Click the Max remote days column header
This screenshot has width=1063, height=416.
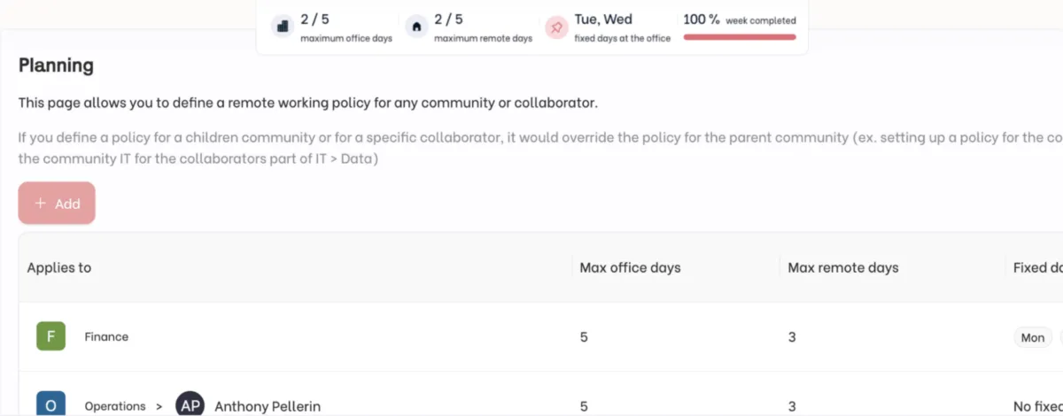(x=843, y=267)
